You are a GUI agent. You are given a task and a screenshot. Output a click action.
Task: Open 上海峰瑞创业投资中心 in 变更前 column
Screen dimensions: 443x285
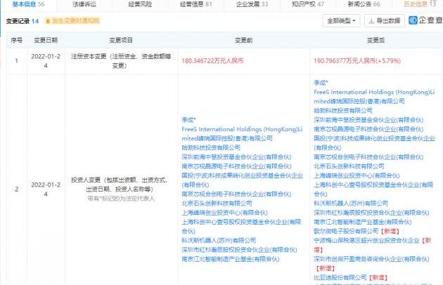(224, 213)
